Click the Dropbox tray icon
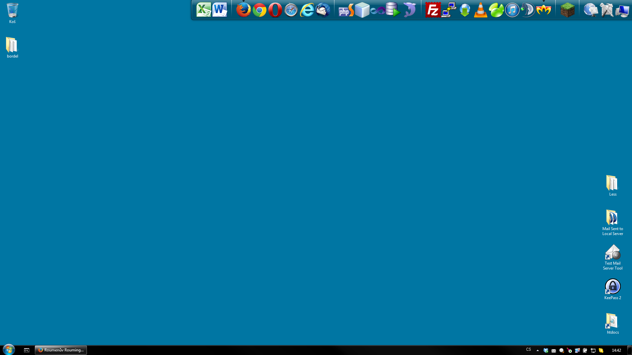The height and width of the screenshot is (355, 632). 546,350
